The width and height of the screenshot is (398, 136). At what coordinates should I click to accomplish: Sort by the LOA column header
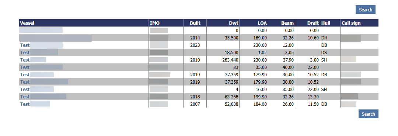[x=262, y=23]
